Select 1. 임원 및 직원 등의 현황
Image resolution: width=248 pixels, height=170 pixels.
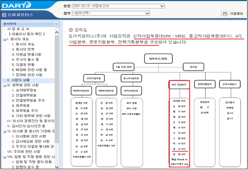tap(32, 162)
